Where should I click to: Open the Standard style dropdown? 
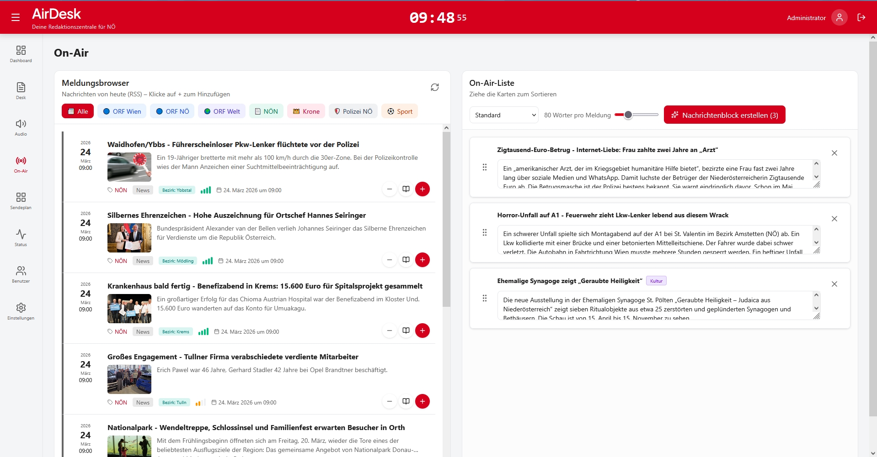504,115
